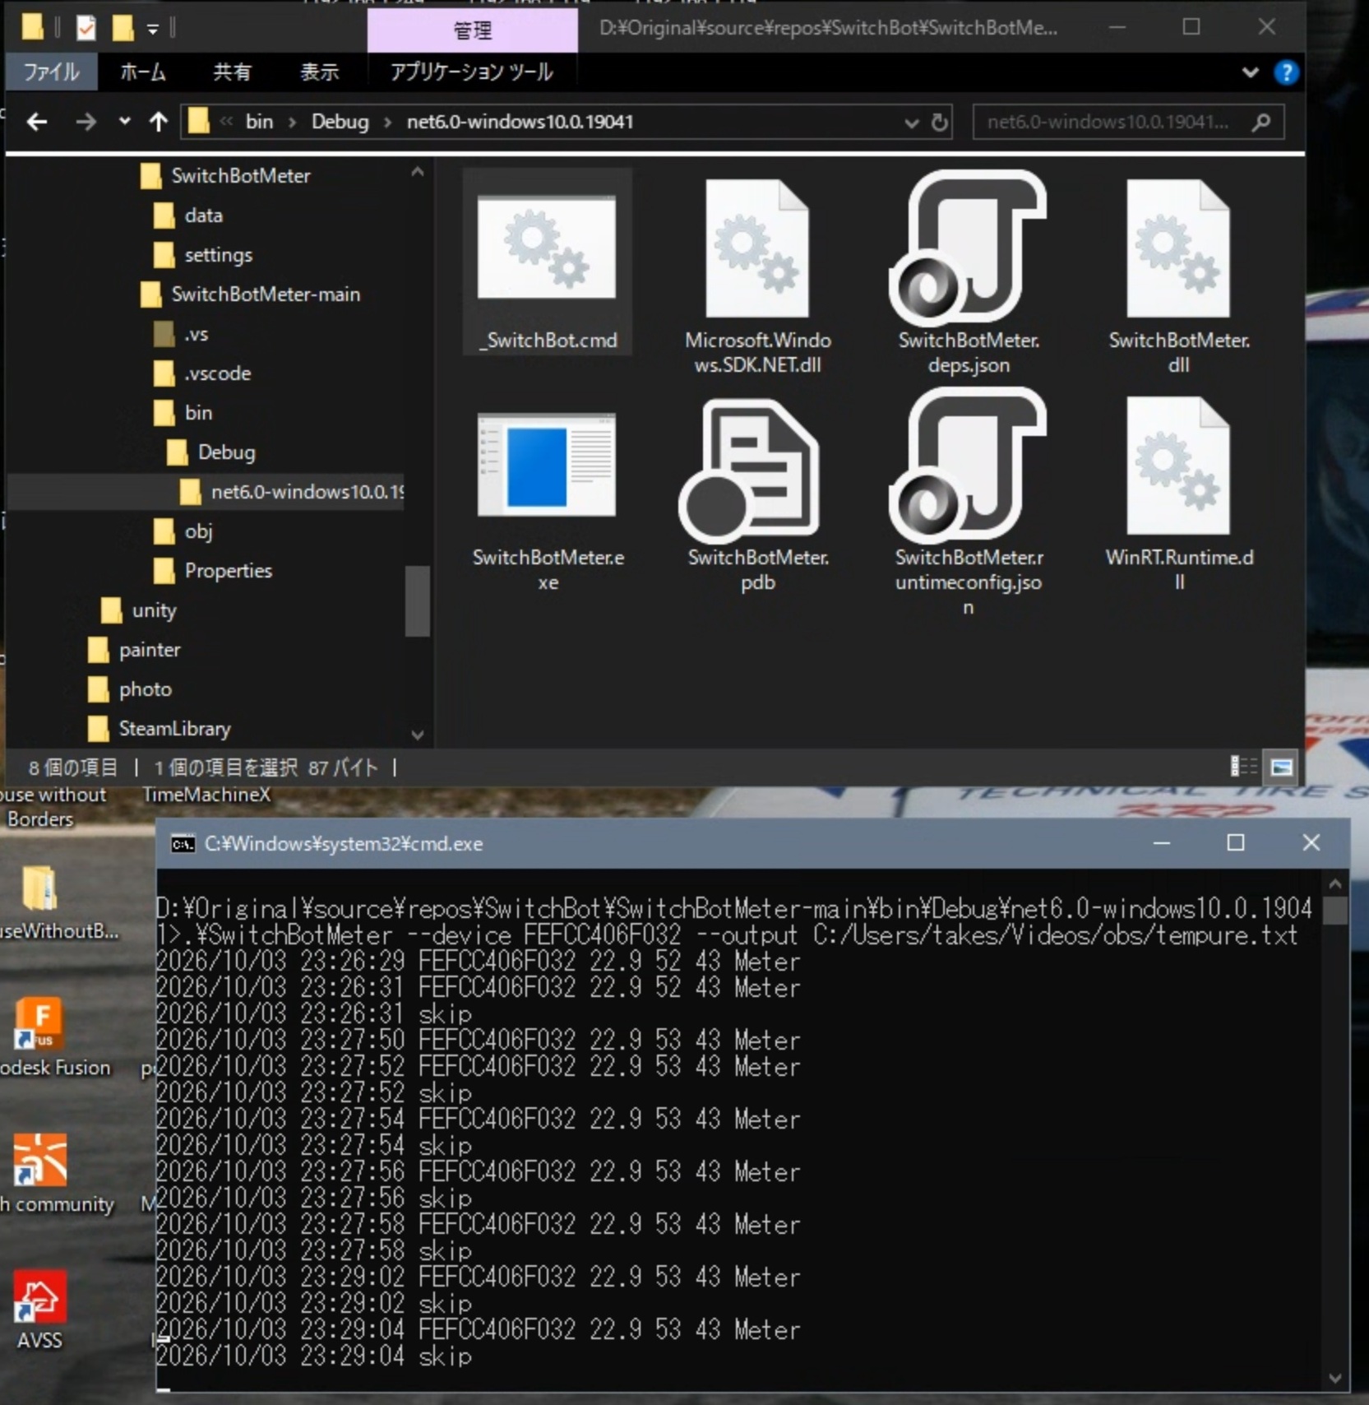Select the obj folder in tree

coord(198,531)
